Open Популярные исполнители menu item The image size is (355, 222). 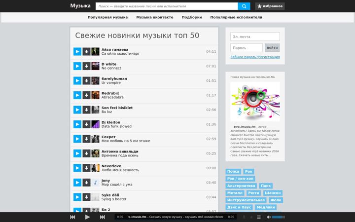click(x=236, y=17)
